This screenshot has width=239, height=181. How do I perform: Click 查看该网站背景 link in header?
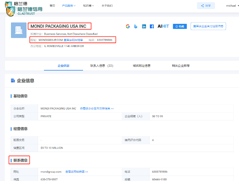(x=73, y=40)
